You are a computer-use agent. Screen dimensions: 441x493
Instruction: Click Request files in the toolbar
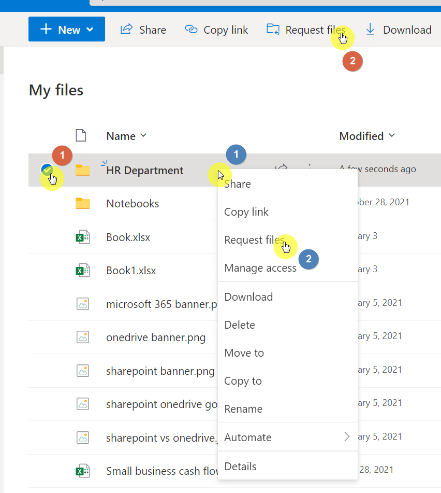[x=306, y=30]
